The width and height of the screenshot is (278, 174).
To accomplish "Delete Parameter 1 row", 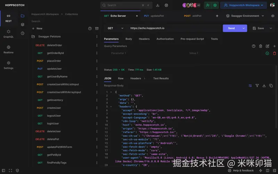I will tap(274, 53).
